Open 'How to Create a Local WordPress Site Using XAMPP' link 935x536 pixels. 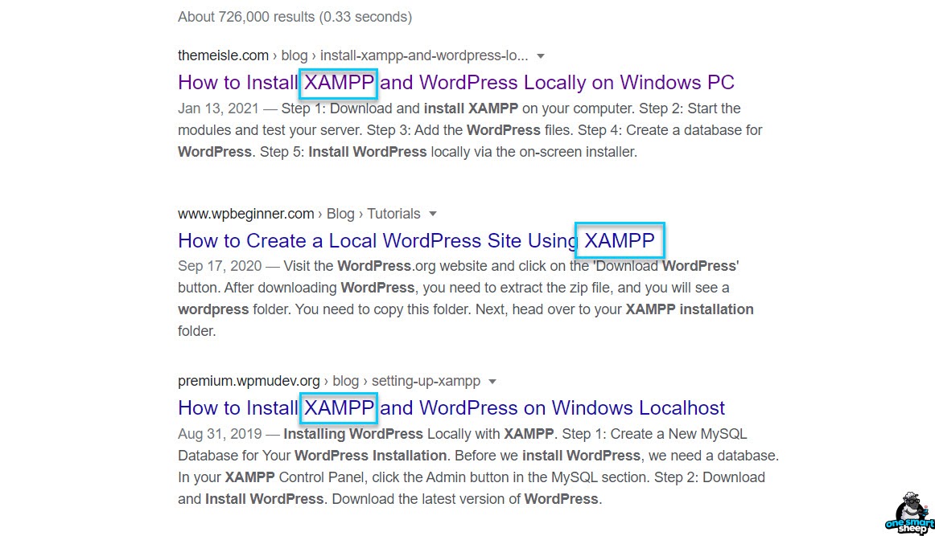click(x=416, y=240)
